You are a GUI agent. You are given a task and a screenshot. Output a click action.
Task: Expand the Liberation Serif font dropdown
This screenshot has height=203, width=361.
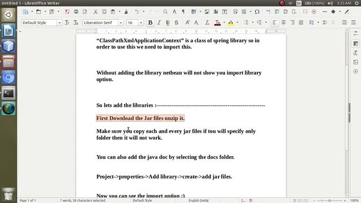[x=120, y=23]
